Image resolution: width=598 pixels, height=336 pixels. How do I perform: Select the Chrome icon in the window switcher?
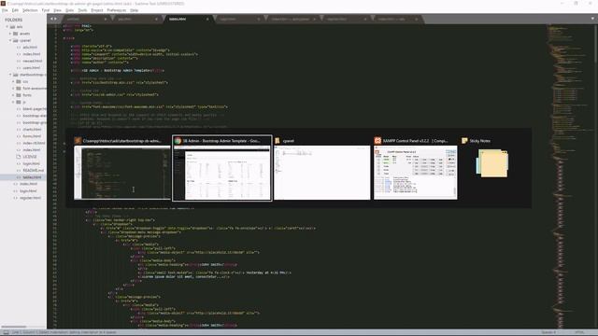[178, 141]
